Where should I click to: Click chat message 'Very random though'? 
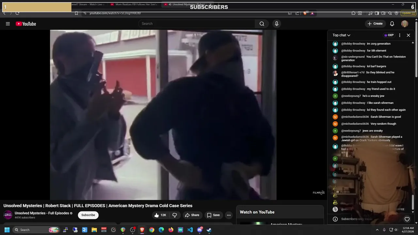click(383, 124)
